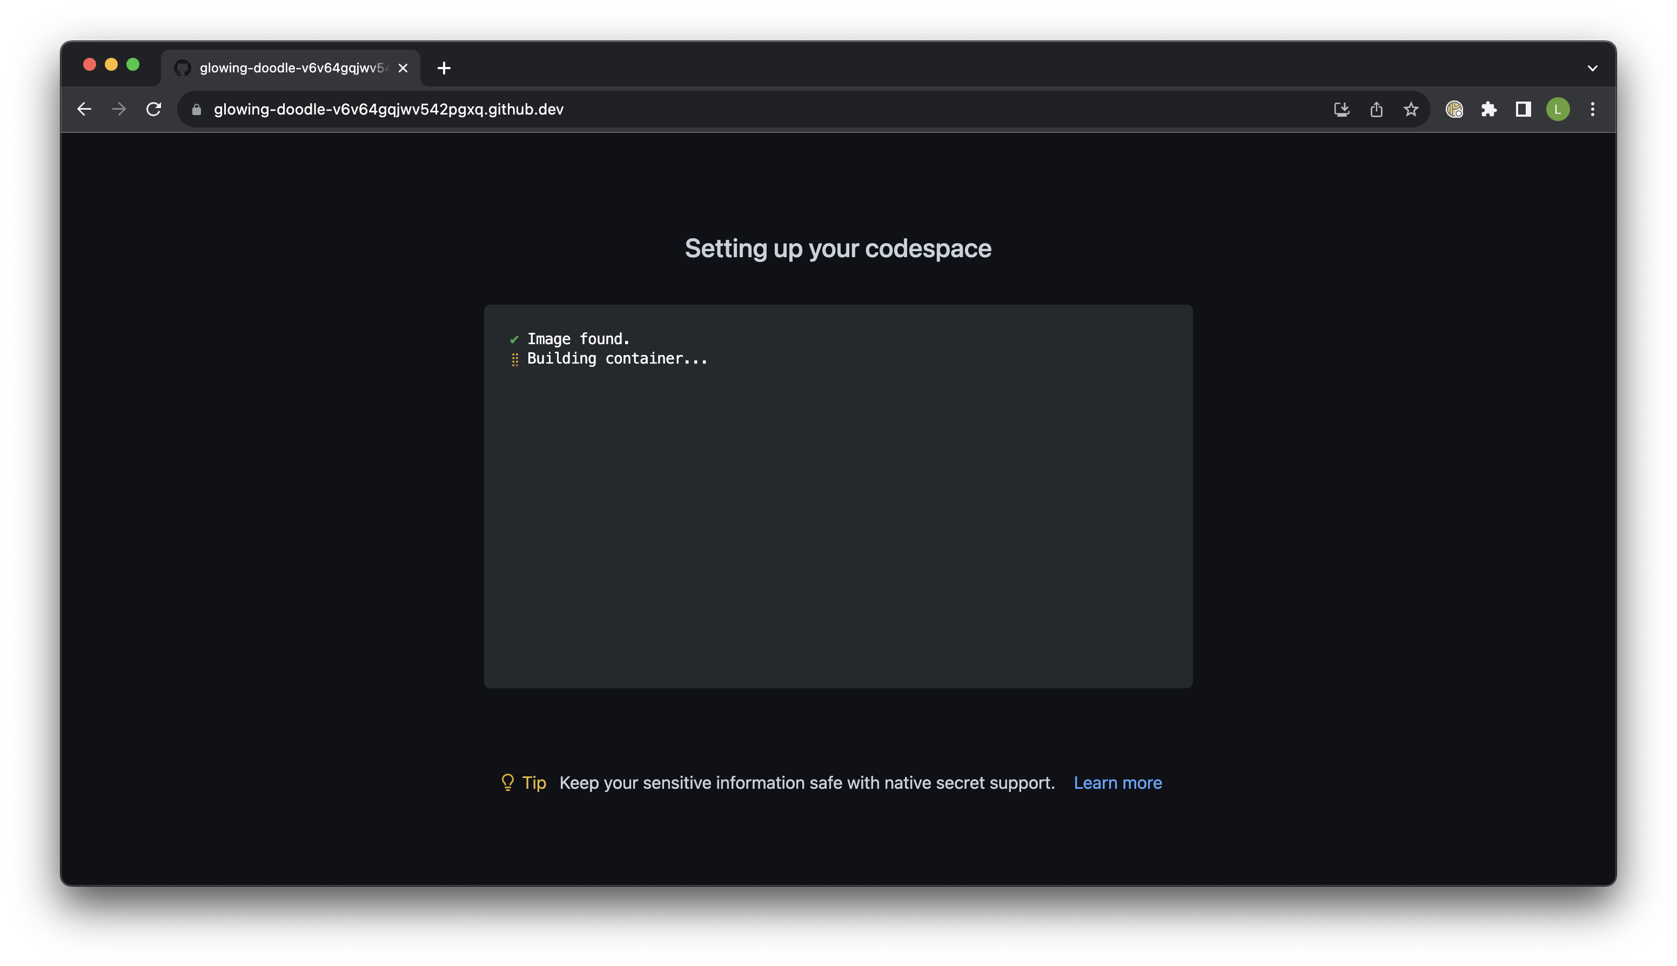1677x966 pixels.
Task: Close the glowing-doodle tab
Action: [x=403, y=68]
